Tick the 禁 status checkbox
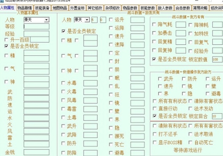 pyautogui.click(x=111, y=70)
